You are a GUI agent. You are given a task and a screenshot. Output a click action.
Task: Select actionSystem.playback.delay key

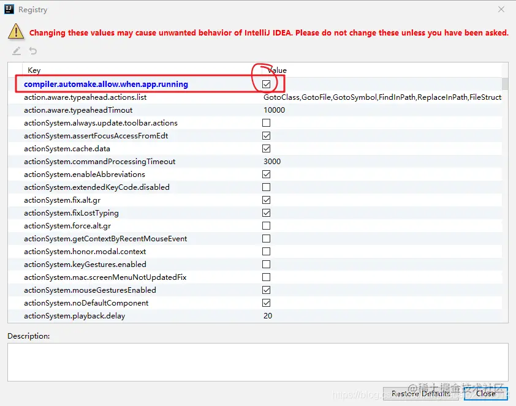click(x=74, y=316)
